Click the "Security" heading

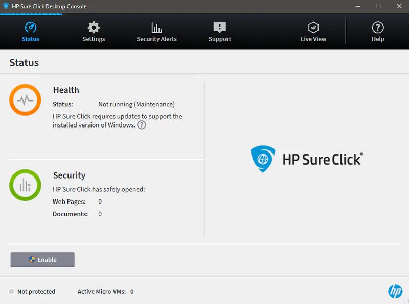(70, 175)
